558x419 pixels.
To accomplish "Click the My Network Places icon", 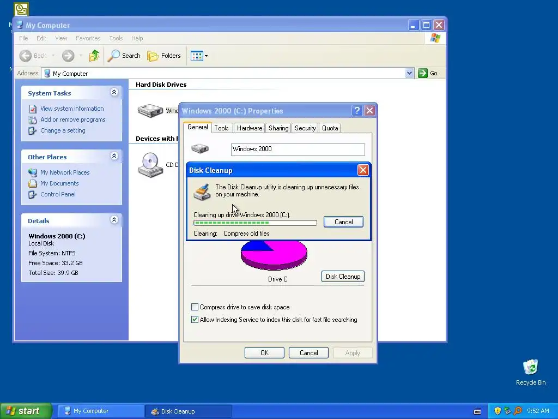I will tap(32, 172).
